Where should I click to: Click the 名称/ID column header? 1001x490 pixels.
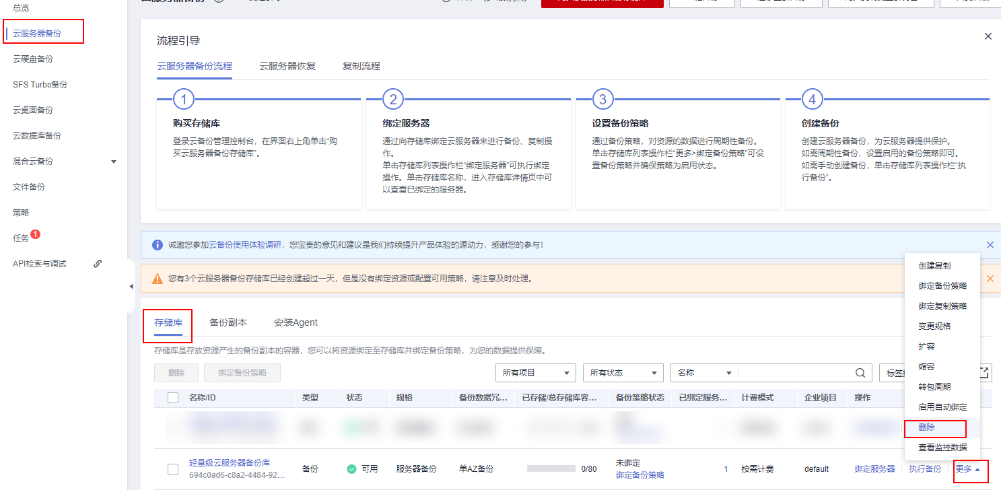pos(203,398)
